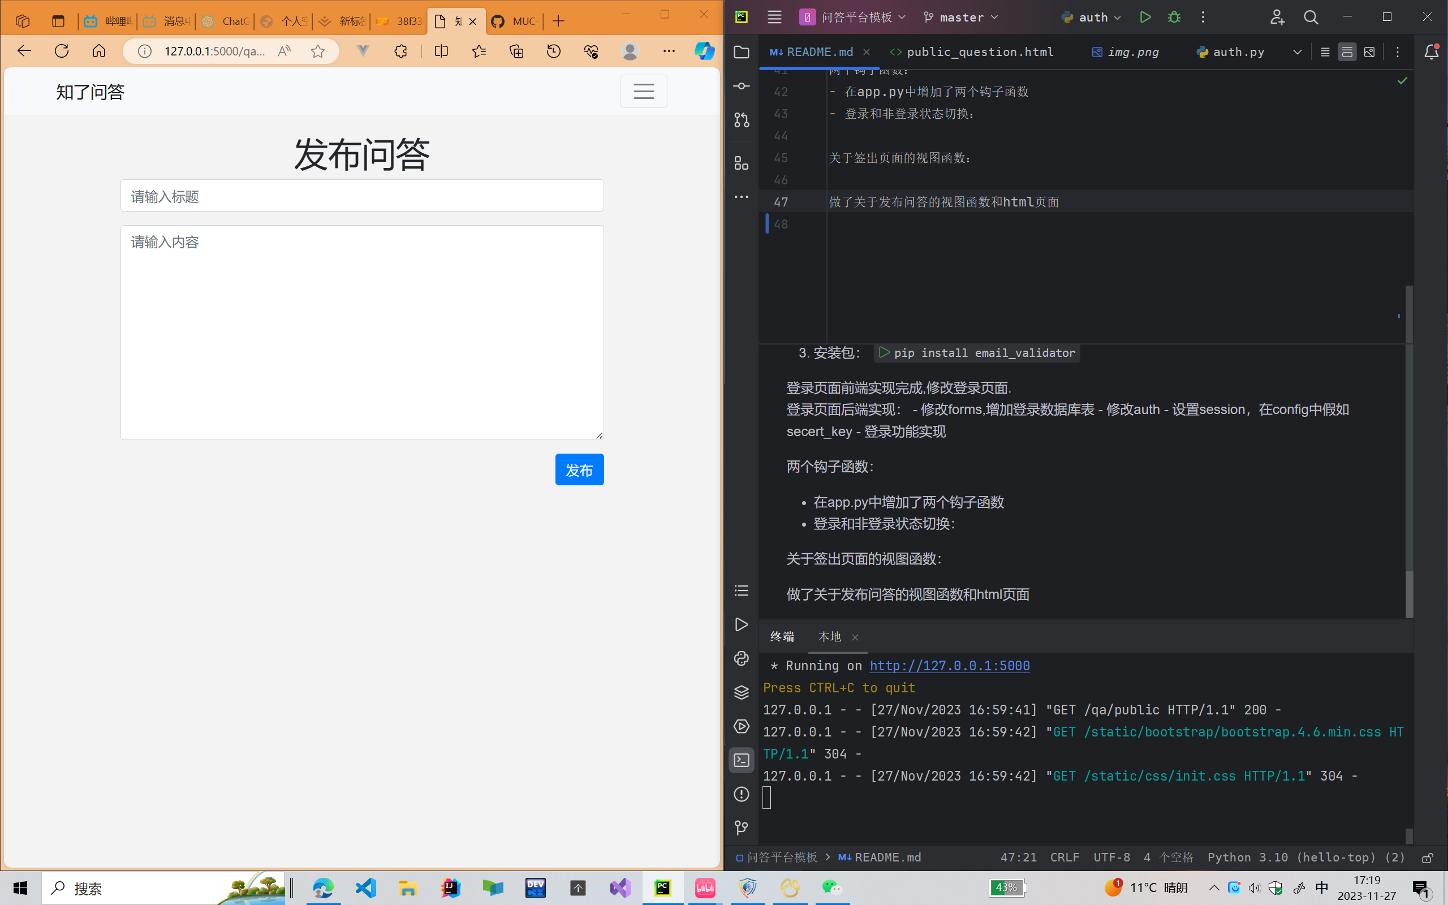Screen dimensions: 1448x905
Task: Open the http://127.0.0.1:5000 terminal link
Action: click(x=949, y=666)
